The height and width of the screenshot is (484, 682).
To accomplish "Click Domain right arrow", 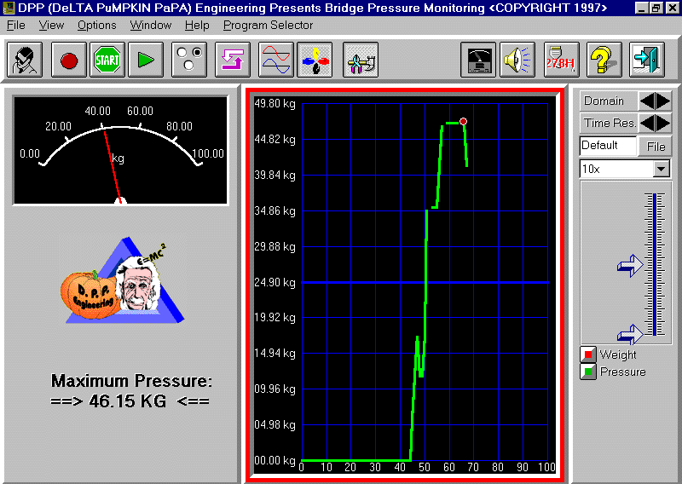I will tap(663, 101).
